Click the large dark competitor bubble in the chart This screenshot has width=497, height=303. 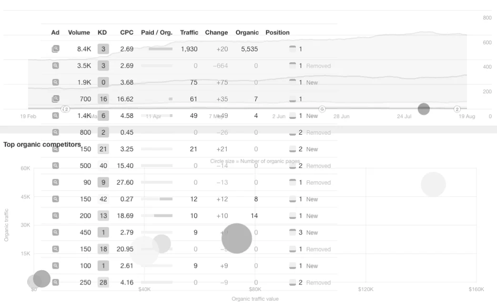click(236, 238)
